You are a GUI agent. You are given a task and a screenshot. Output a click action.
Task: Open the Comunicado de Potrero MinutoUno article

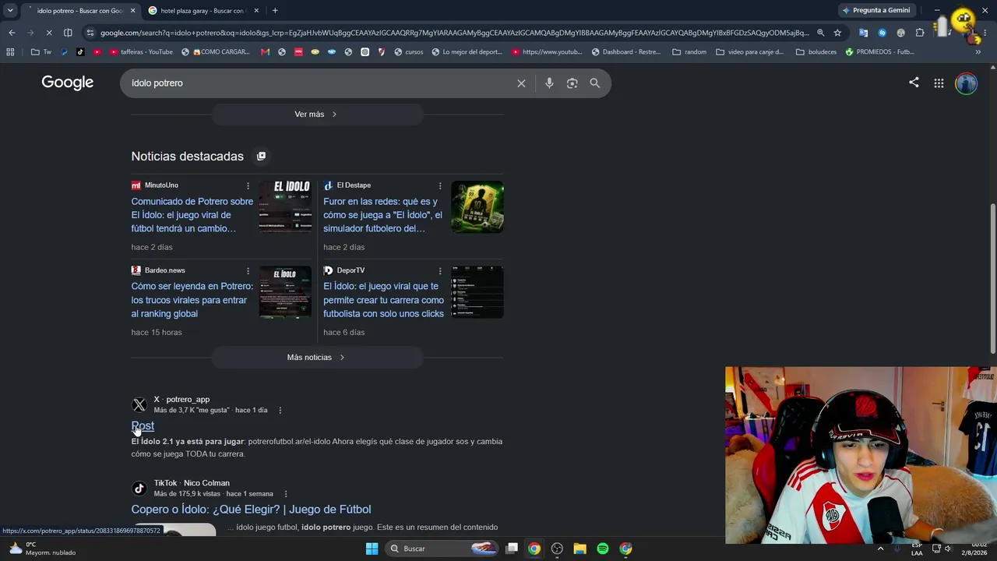(x=192, y=215)
